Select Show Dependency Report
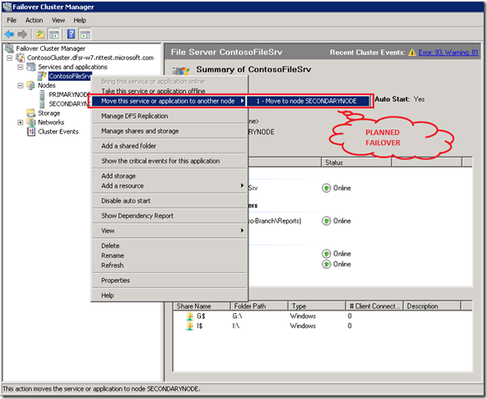The height and width of the screenshot is (399, 487). [x=169, y=215]
